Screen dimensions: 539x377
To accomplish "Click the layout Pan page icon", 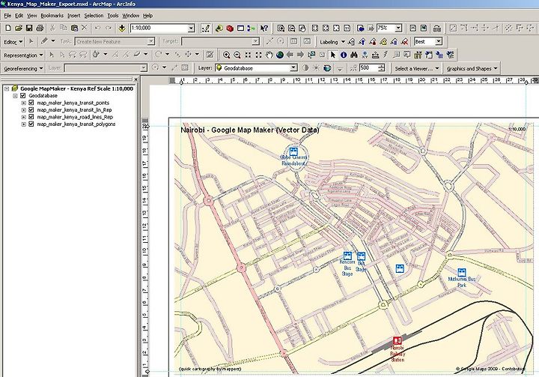I will point(302,28).
